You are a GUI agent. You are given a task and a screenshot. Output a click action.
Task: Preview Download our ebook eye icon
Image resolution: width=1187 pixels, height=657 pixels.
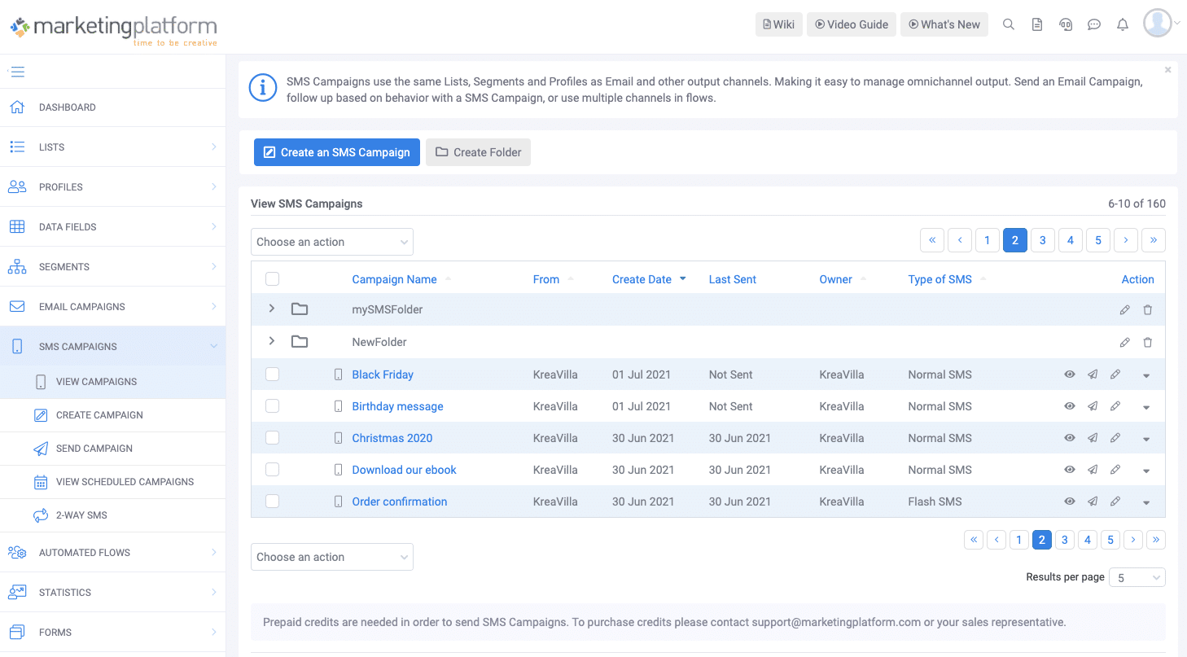point(1070,470)
